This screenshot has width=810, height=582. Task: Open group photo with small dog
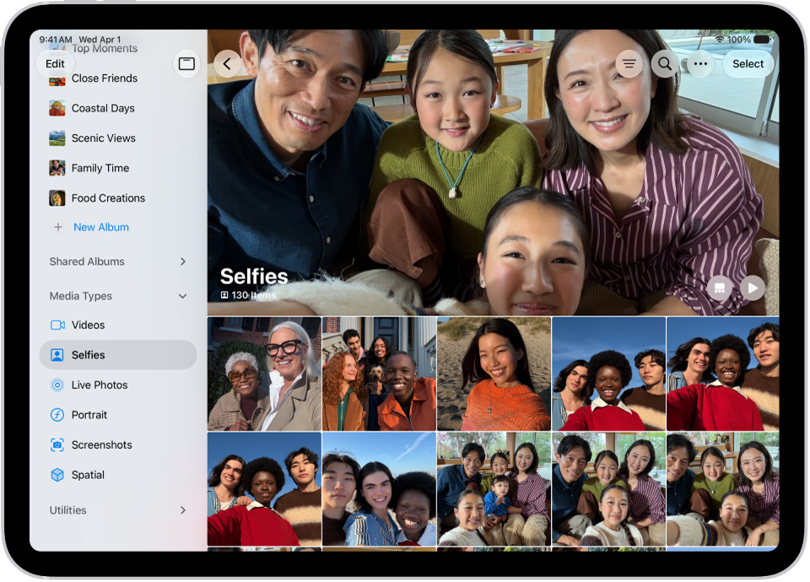click(x=379, y=374)
